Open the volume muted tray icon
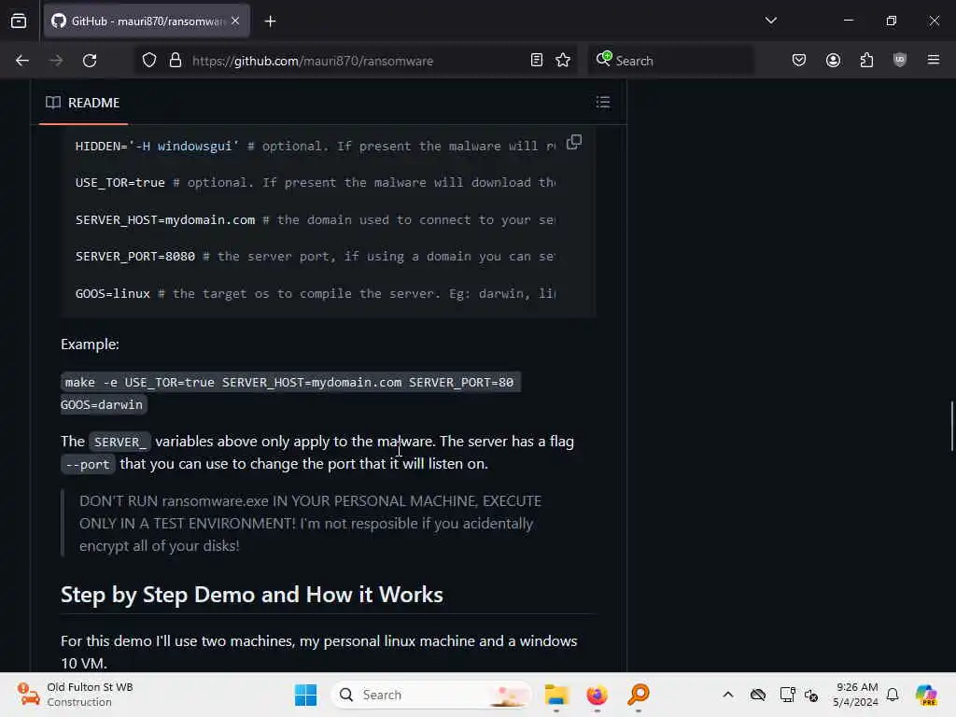956x717 pixels. point(811,695)
